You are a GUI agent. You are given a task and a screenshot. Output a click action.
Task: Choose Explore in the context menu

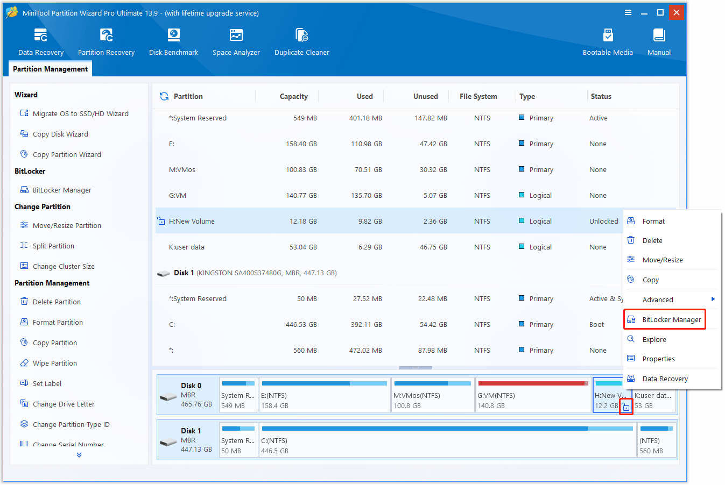tap(672, 339)
